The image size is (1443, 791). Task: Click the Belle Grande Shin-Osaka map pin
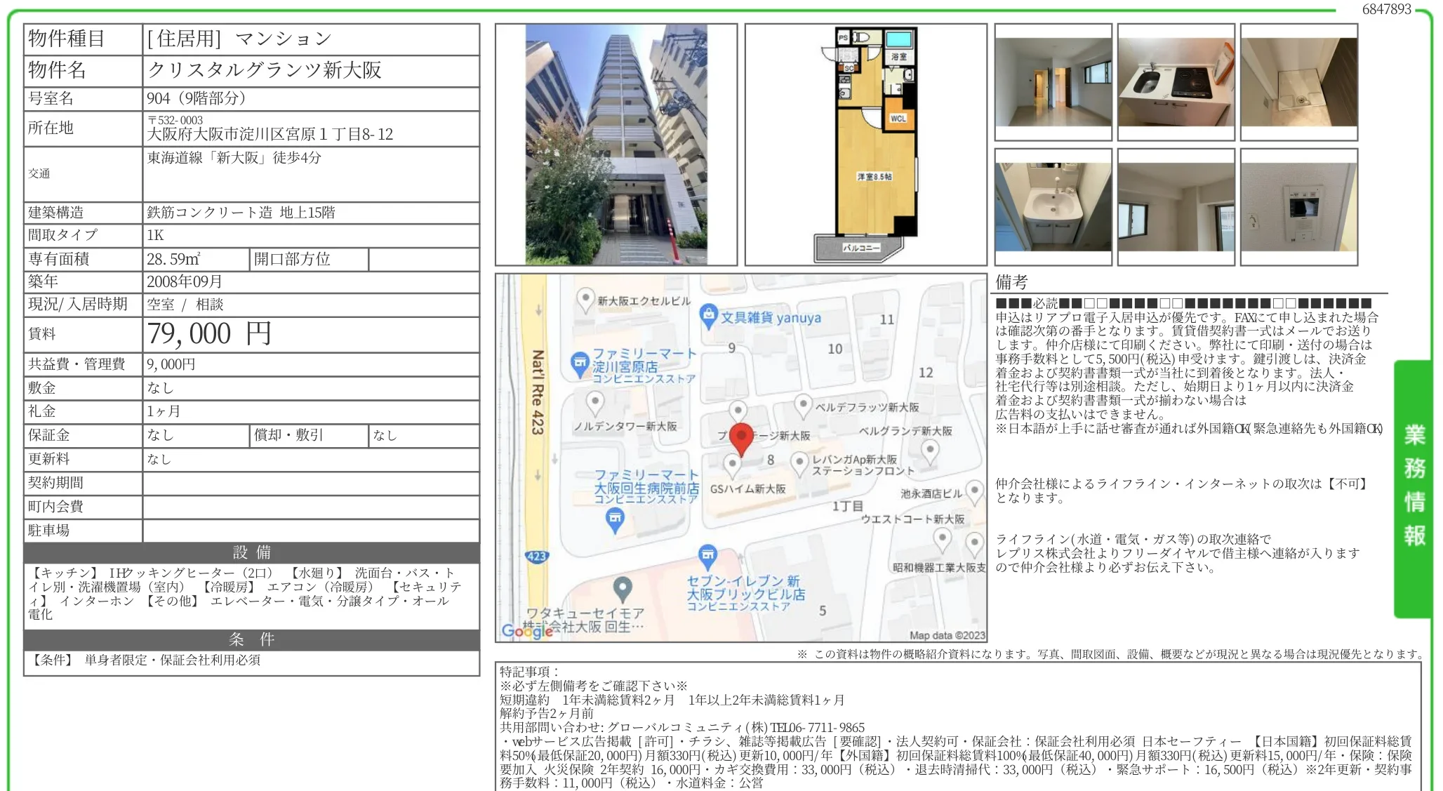930,450
